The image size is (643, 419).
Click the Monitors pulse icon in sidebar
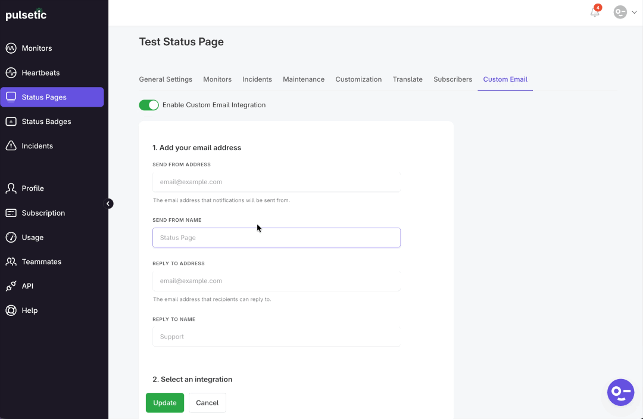point(11,48)
